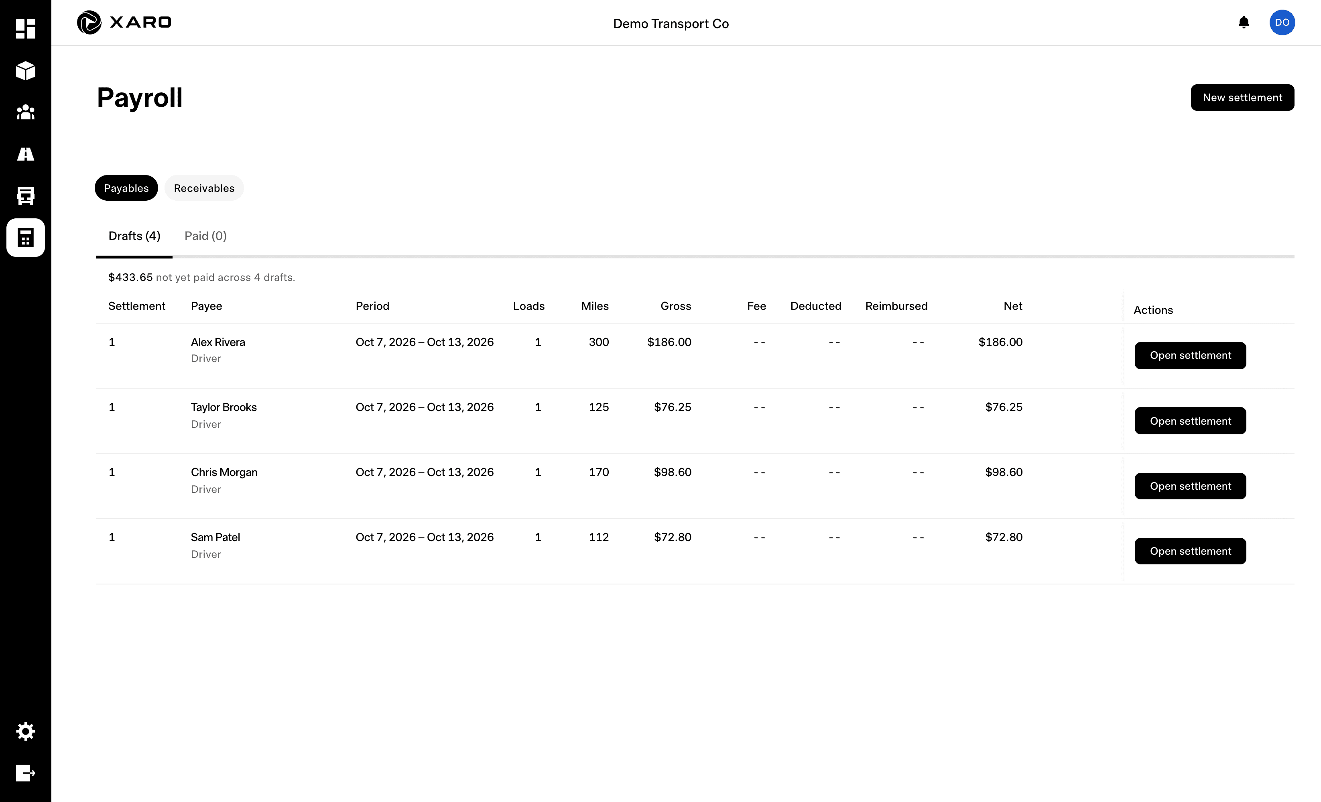Image resolution: width=1321 pixels, height=802 pixels.
Task: Open the notifications bell
Action: pyautogui.click(x=1244, y=22)
